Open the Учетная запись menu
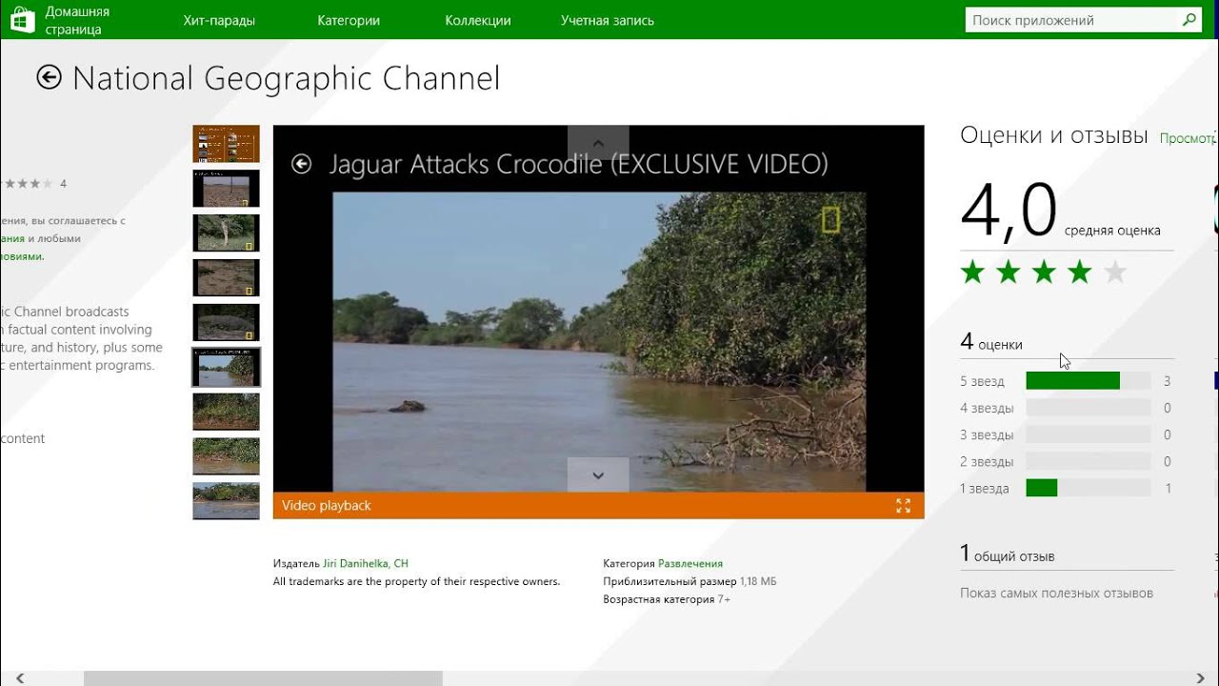Viewport: 1219px width, 686px height. coord(608,20)
